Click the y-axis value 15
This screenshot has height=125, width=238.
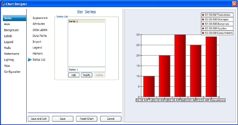[x=138, y=66]
